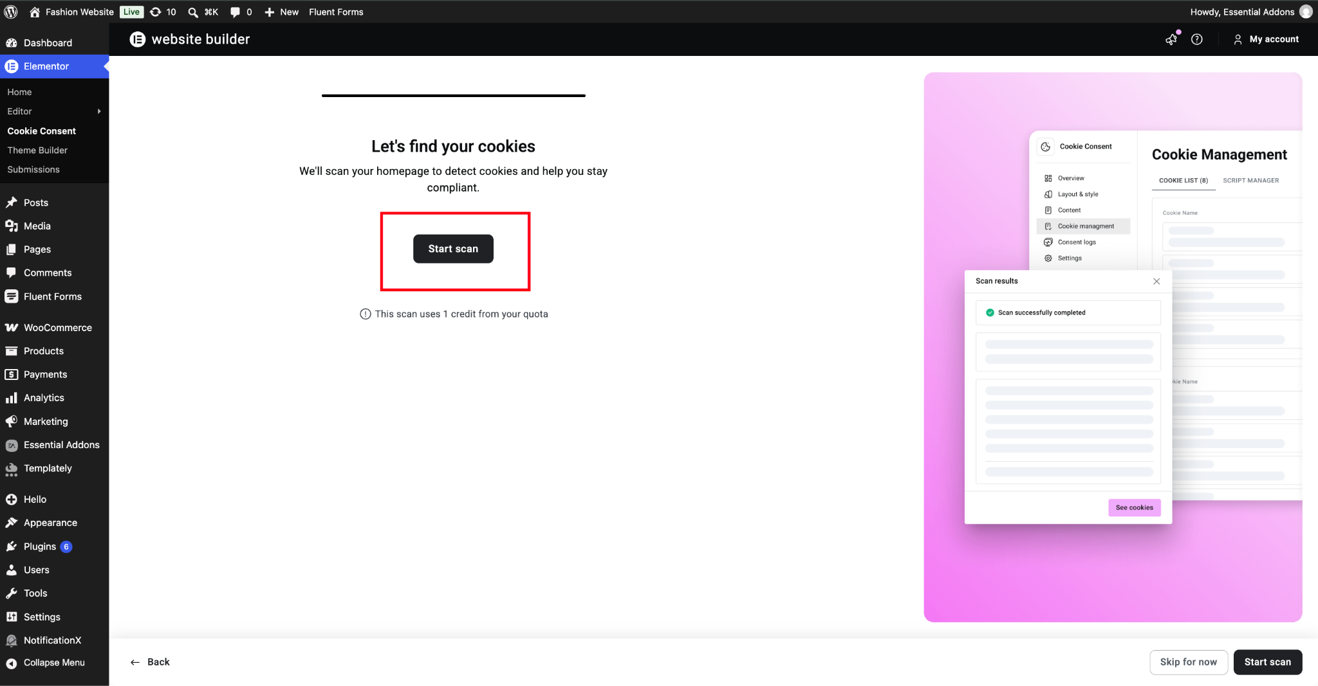Open the New content menu

click(x=282, y=12)
